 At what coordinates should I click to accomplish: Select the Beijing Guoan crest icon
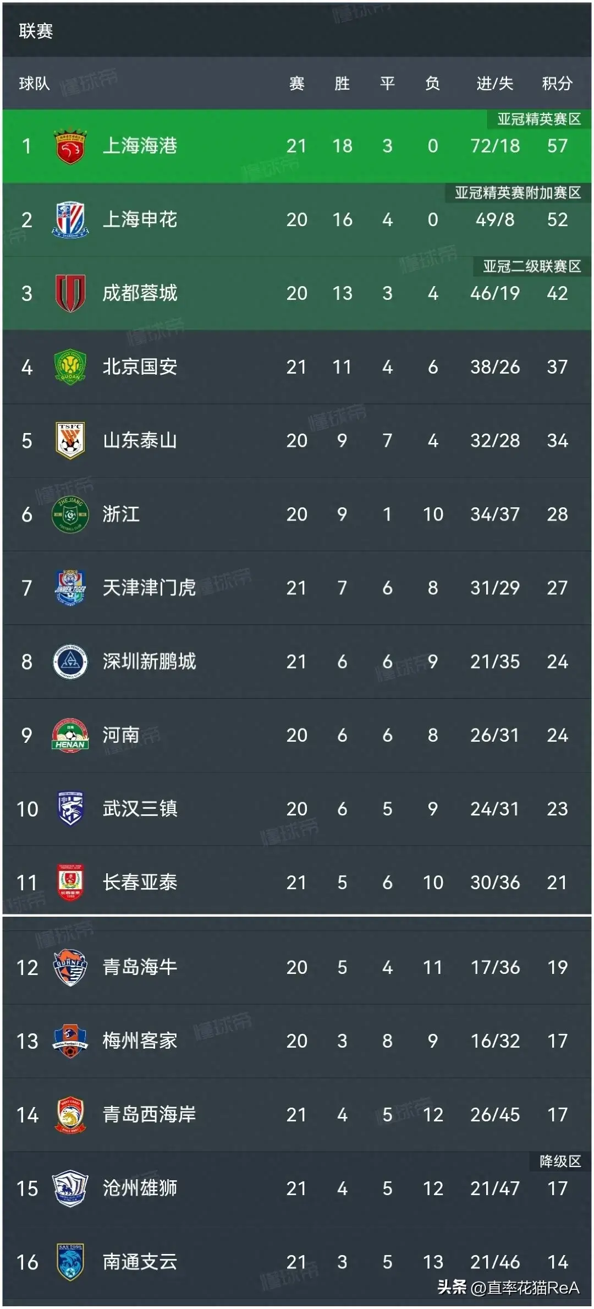(71, 367)
